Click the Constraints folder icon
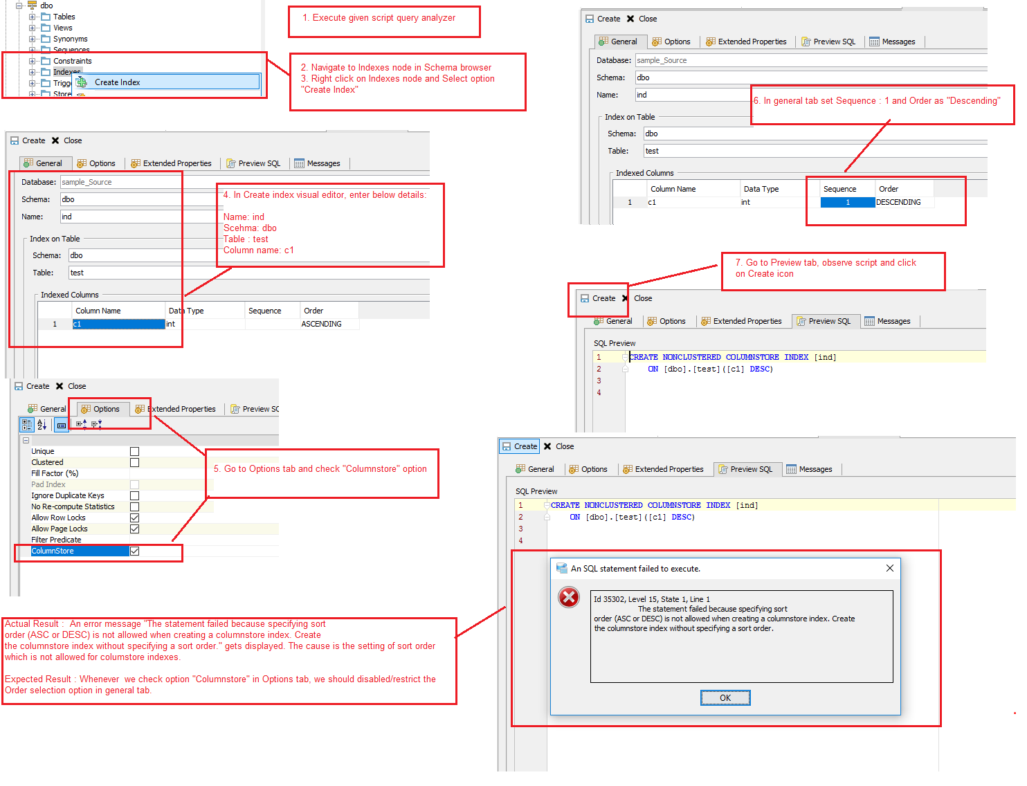The height and width of the screenshot is (786, 1027). [x=46, y=61]
